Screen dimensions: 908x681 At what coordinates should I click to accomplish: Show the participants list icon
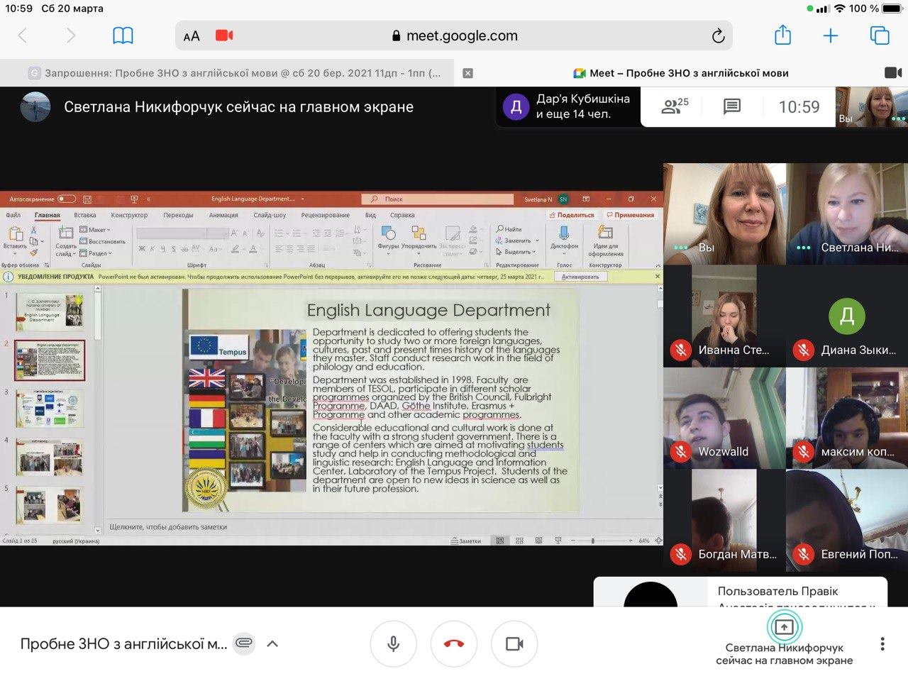[x=674, y=107]
